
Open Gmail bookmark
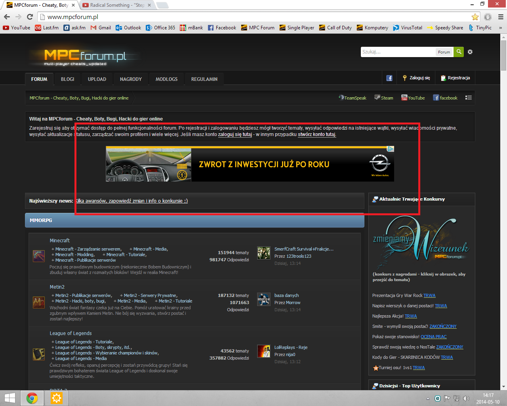pos(101,28)
